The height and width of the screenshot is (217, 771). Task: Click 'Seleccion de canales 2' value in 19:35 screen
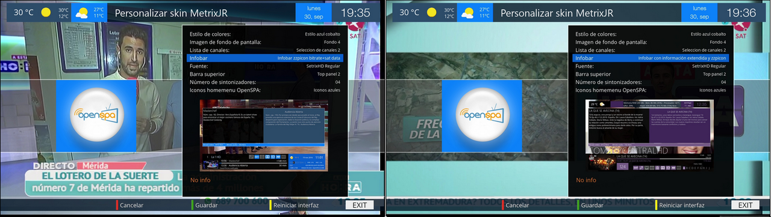click(x=318, y=50)
